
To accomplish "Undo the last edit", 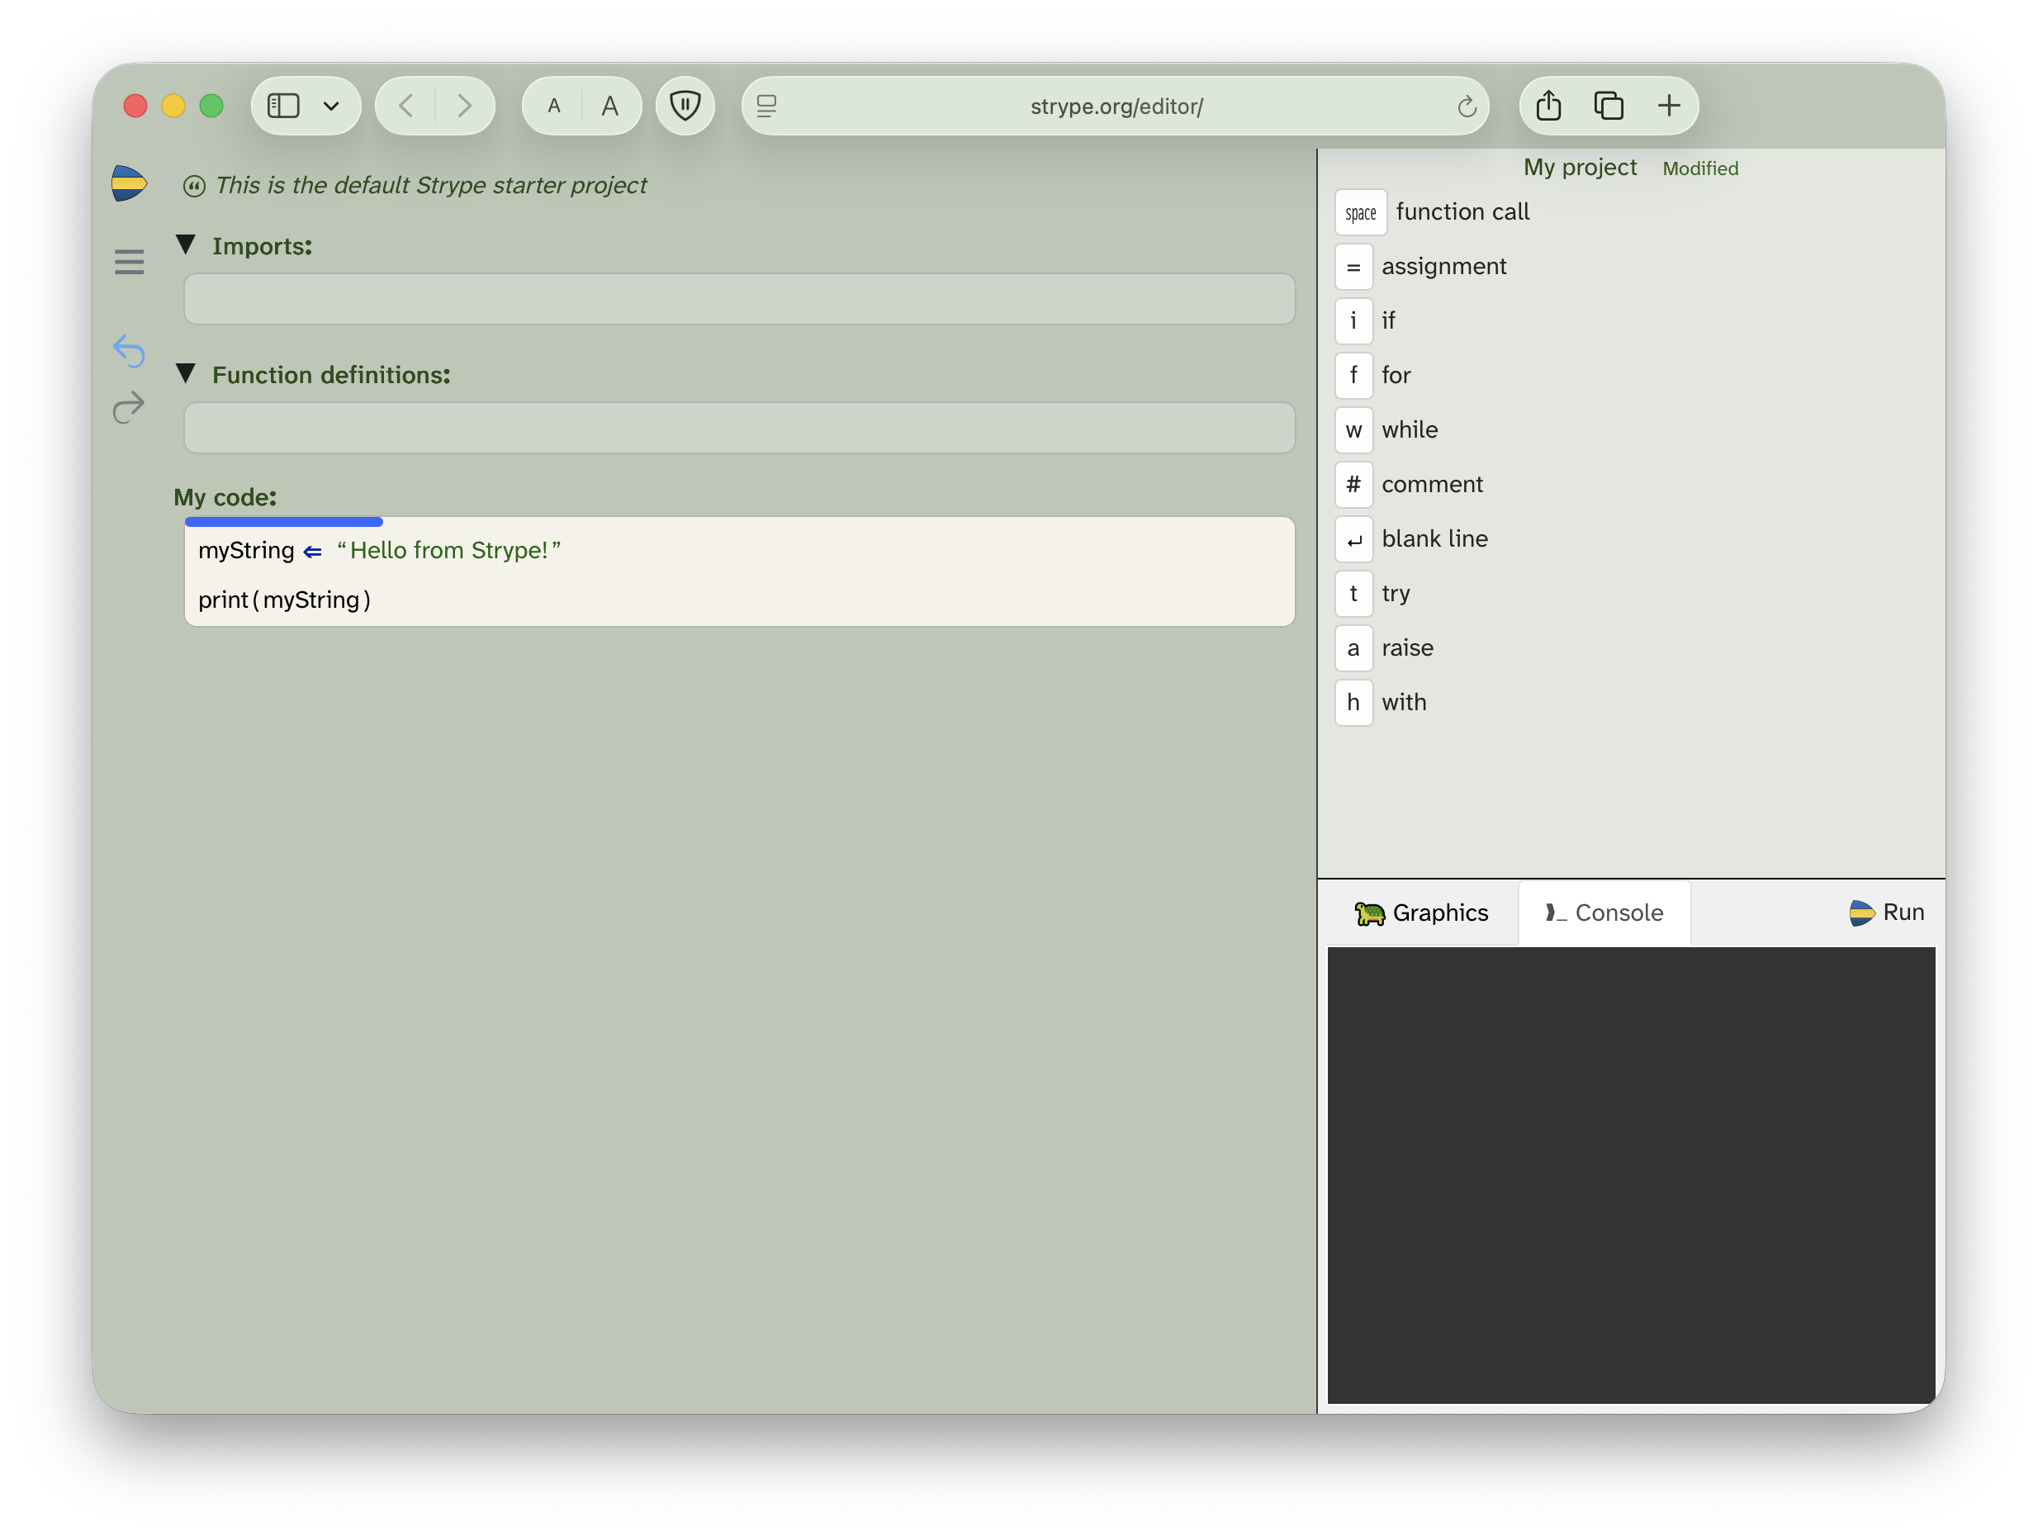I will (x=129, y=350).
